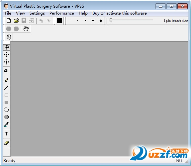Screen dimensions: 191x166
Task: Select the shrink warp tool with inward arrows
Action: tap(6, 62)
